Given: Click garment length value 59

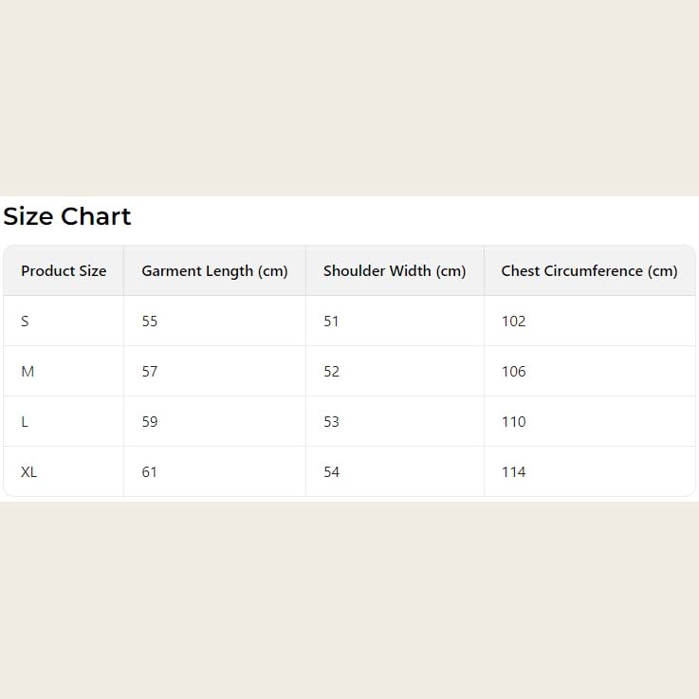Looking at the screenshot, I should tap(150, 422).
